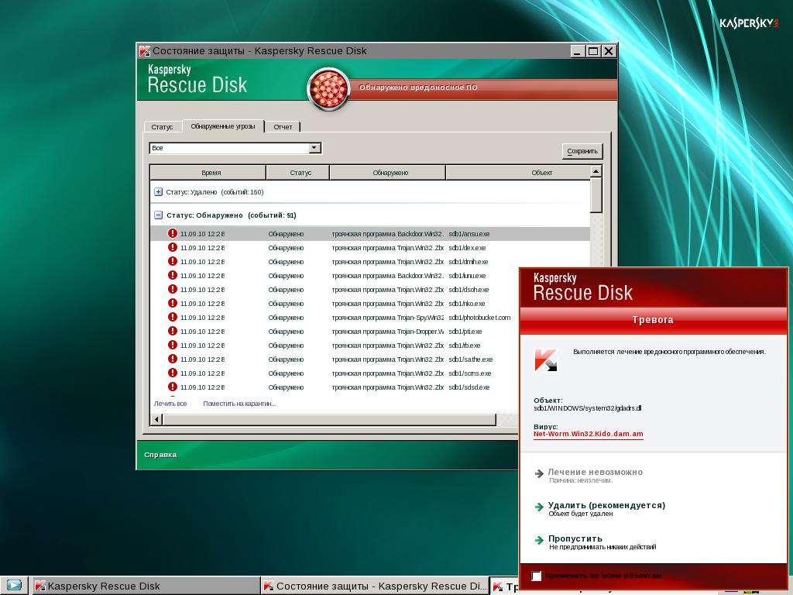Expand the Статус: Удалено group
The image size is (793, 595).
pyautogui.click(x=158, y=192)
